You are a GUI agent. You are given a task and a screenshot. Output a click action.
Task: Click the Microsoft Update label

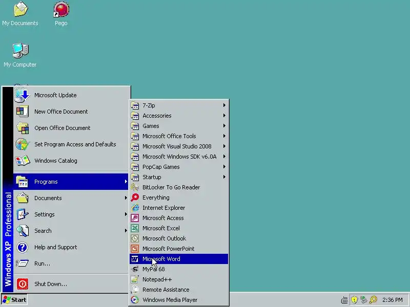coord(55,95)
